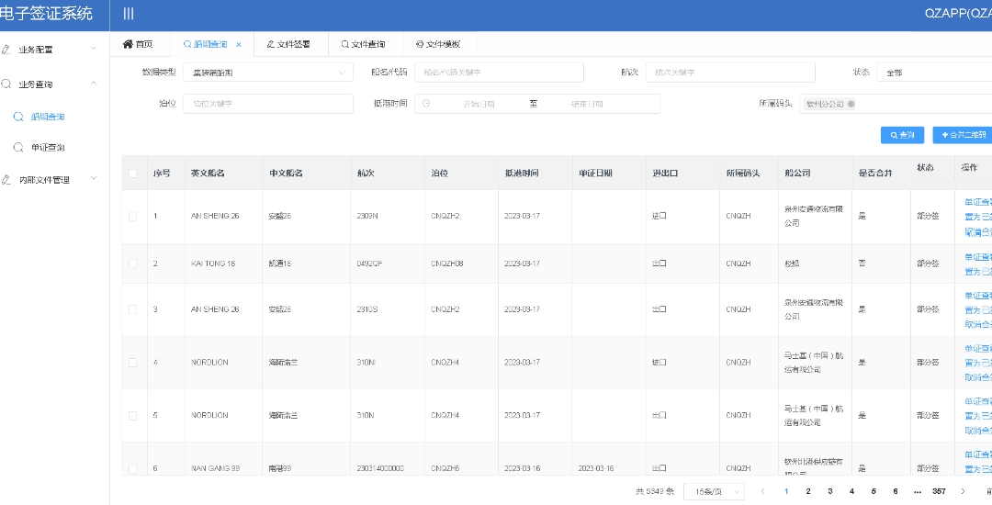Open the 所属码头 multi-select field
Viewport: 992px width, 505px height.
(x=896, y=105)
